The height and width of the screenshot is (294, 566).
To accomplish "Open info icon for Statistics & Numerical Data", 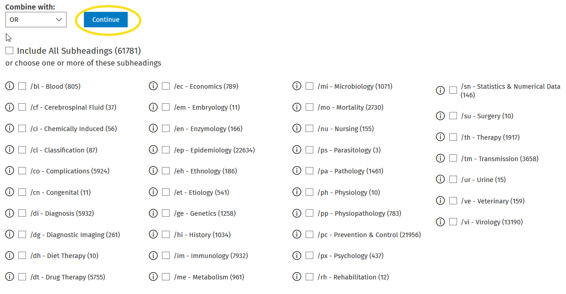I will pos(440,90).
